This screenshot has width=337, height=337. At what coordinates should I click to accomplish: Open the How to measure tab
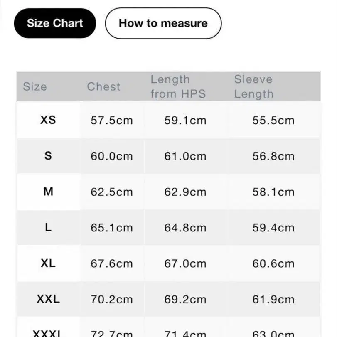point(163,23)
